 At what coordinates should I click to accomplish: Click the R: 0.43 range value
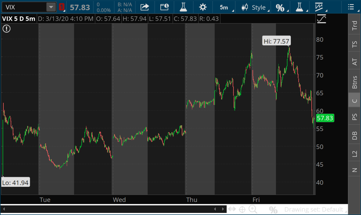[209, 19]
